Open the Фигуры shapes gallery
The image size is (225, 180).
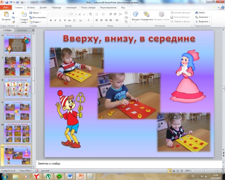[135, 16]
